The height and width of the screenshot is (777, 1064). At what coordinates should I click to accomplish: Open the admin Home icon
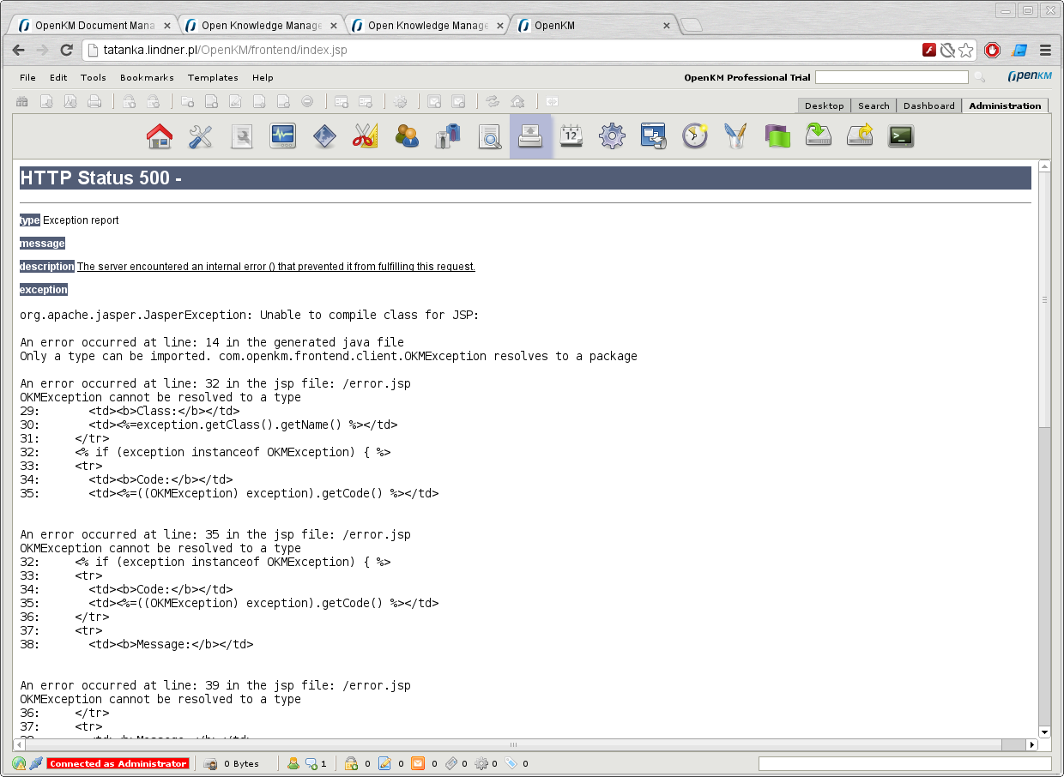160,136
